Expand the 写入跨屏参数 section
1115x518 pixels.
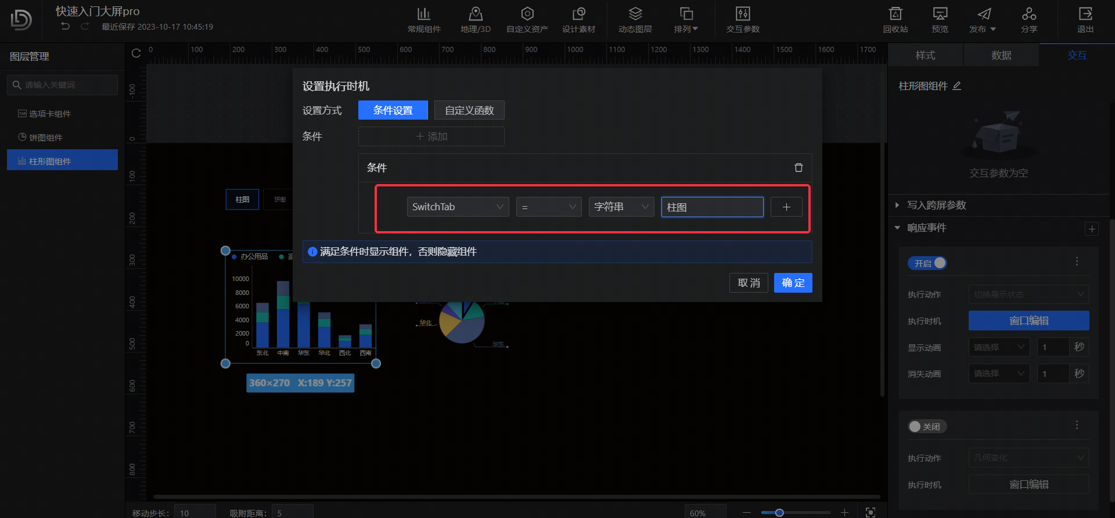pyautogui.click(x=936, y=205)
